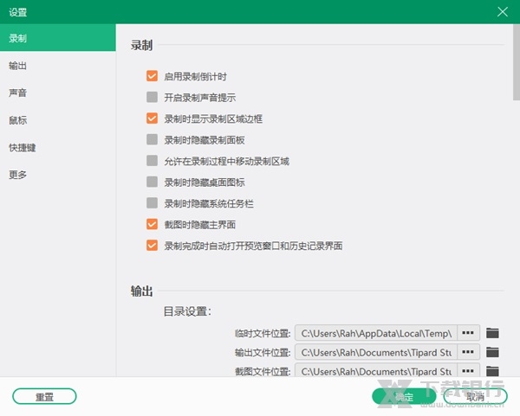Image resolution: width=520 pixels, height=416 pixels.
Task: Click the 录制 section heading
Action: [x=141, y=45]
